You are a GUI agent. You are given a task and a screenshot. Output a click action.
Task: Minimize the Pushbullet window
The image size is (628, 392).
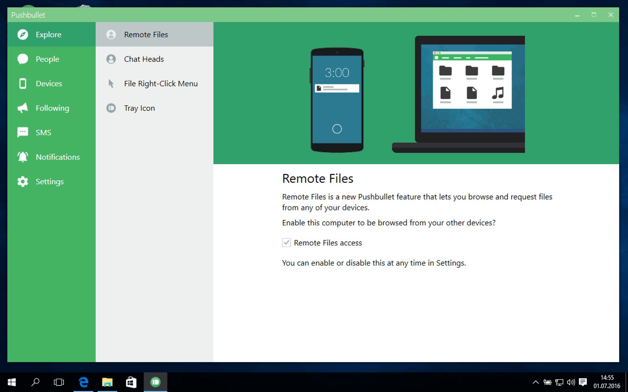click(x=577, y=15)
